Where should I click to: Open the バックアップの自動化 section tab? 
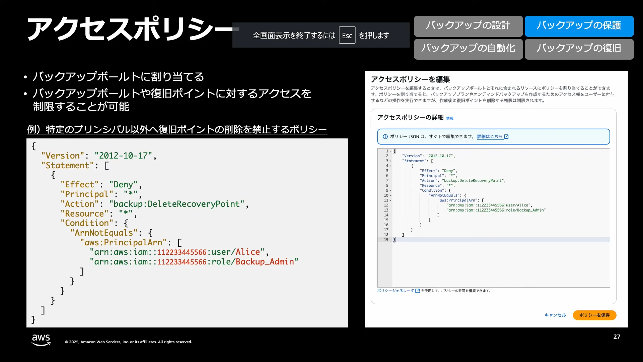coord(468,49)
